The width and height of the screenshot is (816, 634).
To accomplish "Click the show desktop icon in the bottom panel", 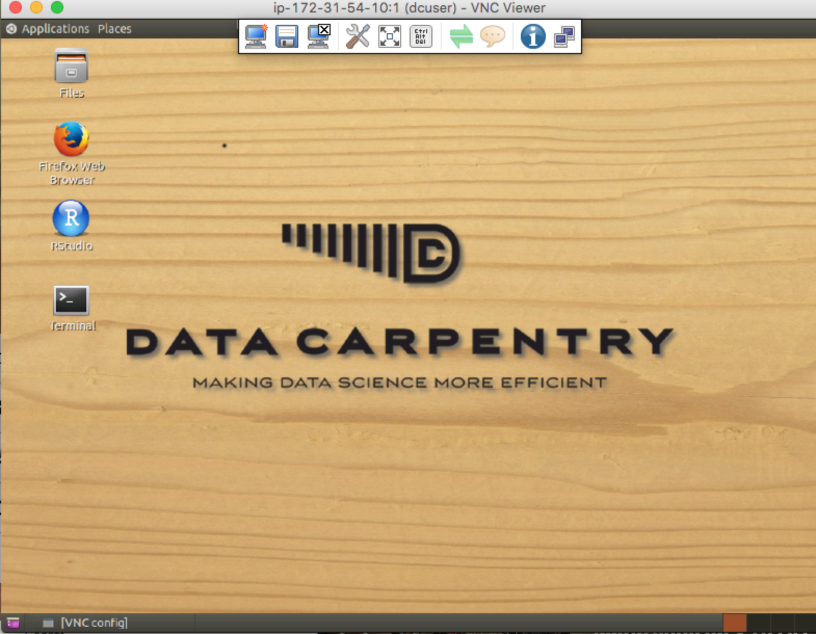I will [13, 622].
